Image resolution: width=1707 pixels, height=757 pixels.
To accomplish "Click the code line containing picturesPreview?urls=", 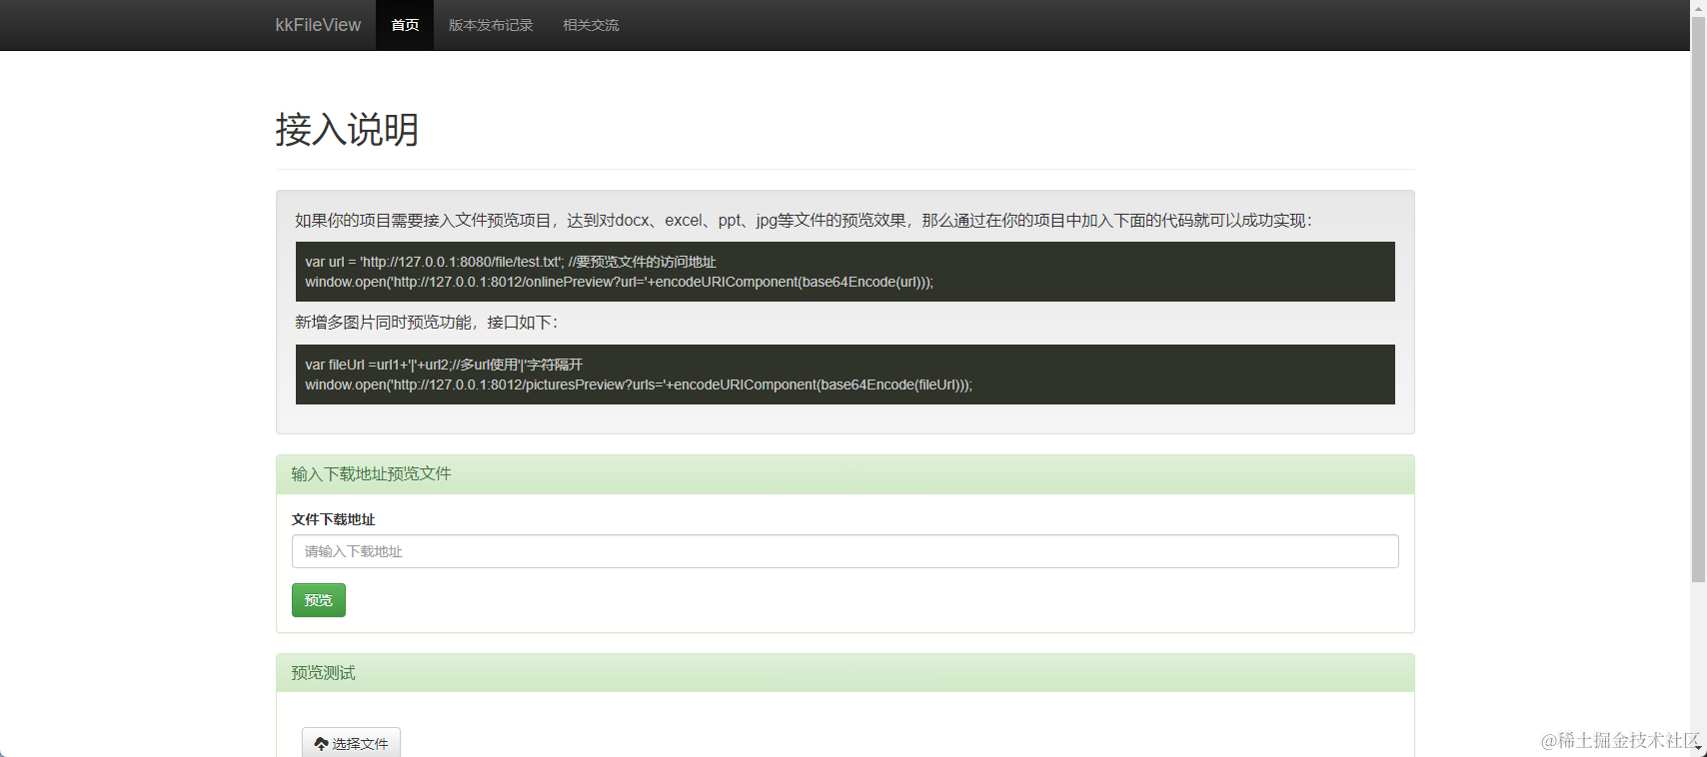I will tap(639, 384).
